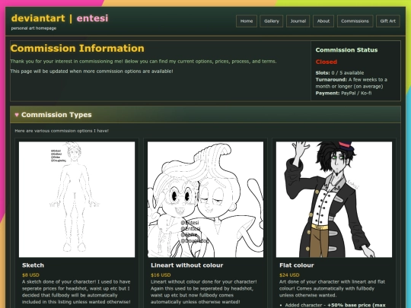This screenshot has width=411, height=308.
Task: Go to the Gallery page
Action: (x=271, y=21)
